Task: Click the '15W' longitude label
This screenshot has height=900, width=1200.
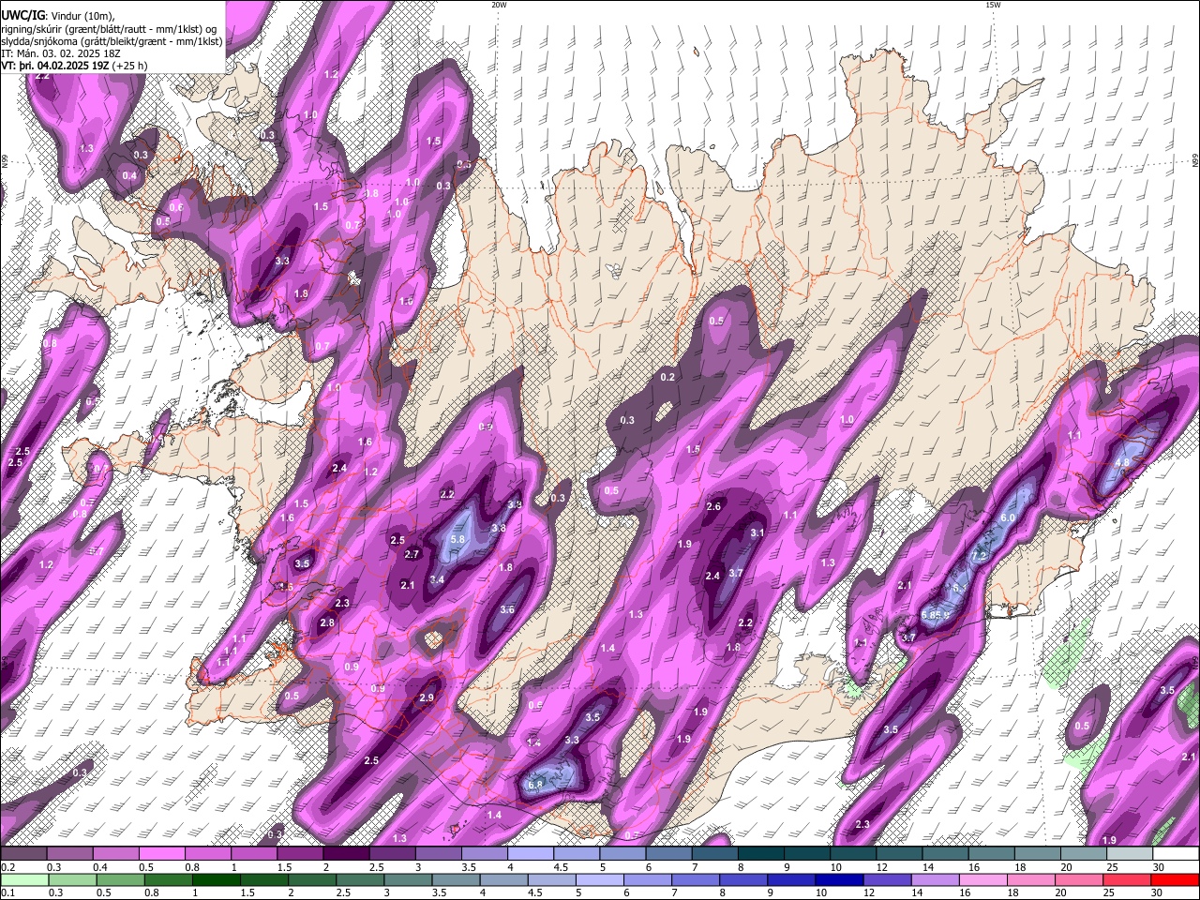Action: [993, 5]
